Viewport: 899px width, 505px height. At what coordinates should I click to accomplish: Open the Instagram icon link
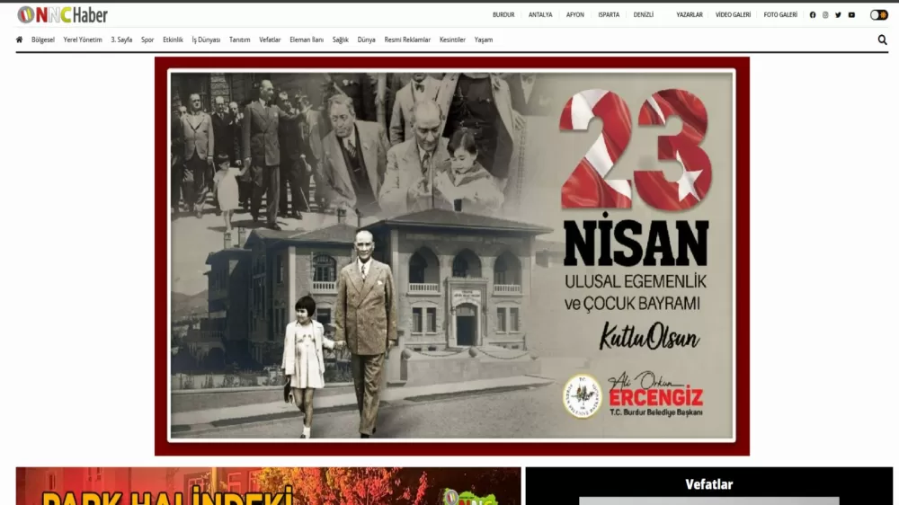tap(825, 15)
